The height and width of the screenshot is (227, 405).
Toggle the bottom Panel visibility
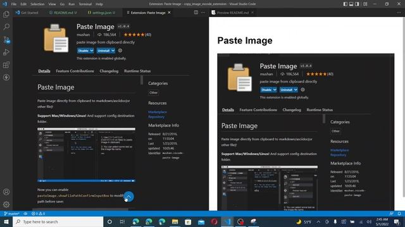[351, 4]
